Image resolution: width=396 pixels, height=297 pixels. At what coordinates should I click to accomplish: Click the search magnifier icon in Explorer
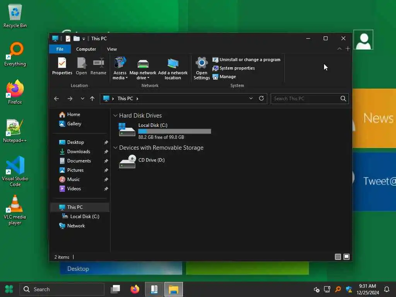(343, 99)
